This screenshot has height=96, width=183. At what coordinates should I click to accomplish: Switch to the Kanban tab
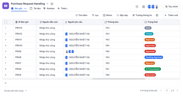coord(49,8)
